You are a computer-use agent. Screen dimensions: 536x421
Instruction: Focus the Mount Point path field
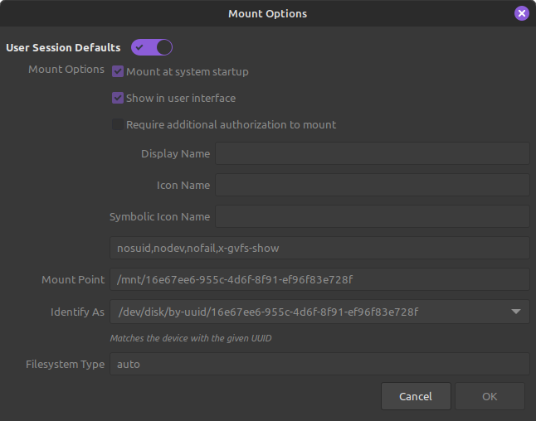pyautogui.click(x=319, y=280)
